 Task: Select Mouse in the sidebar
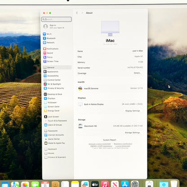[49, 153]
